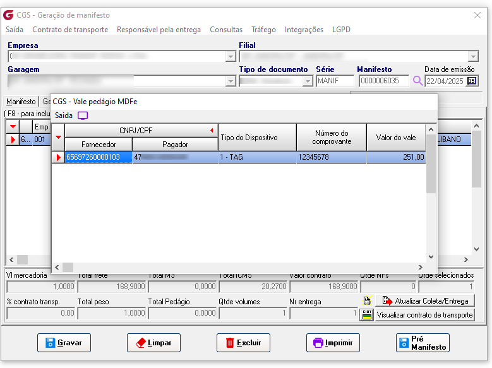Click horizontal scroll-left arrow of Vale pedágio grid
The image size is (492, 368).
57,267
